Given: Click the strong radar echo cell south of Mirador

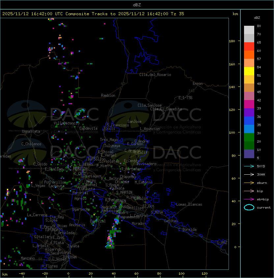Looking at the screenshot, I should click(111, 241).
